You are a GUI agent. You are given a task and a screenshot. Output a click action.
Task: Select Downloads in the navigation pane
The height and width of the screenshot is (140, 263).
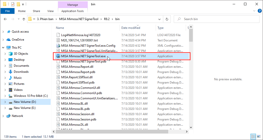pyautogui.click(x=21, y=72)
